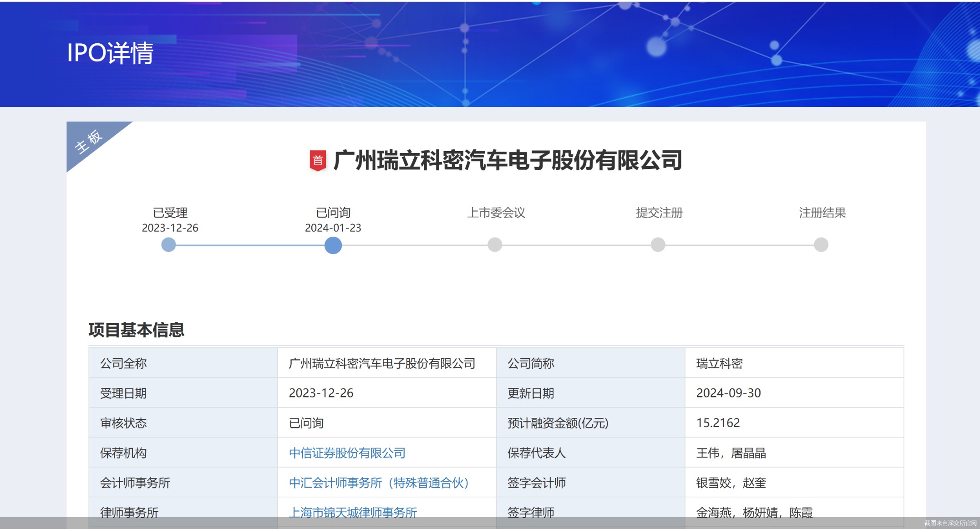Click the 会计师事务所 table label
Viewport: 980px width, 529px height.
pos(135,483)
